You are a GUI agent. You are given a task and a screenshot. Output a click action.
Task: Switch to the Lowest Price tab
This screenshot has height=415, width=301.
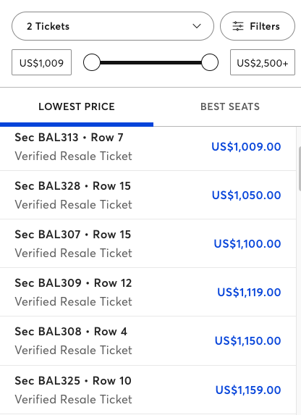[77, 106]
